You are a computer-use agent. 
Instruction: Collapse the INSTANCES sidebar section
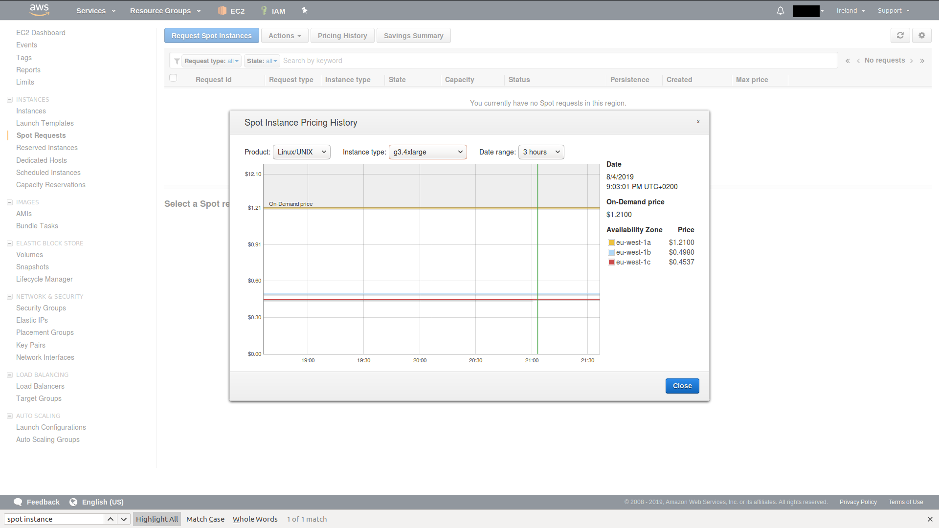click(9, 100)
